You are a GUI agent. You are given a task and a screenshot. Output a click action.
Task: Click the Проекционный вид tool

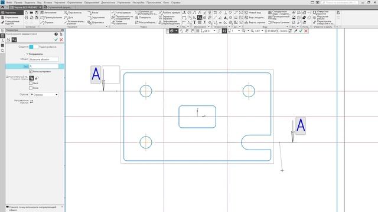click(x=279, y=18)
